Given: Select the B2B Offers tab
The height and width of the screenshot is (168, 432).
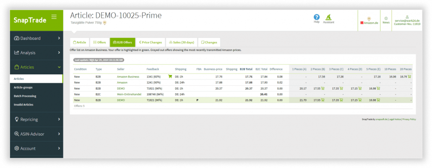Looking at the screenshot, I should (x=122, y=42).
